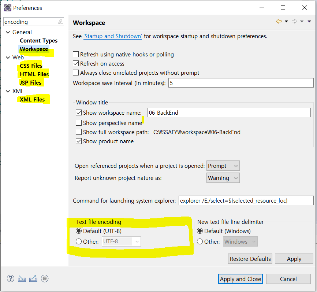This screenshot has width=317, height=292.
Task: Open the forward history dropdown arrow
Action: click(x=302, y=21)
